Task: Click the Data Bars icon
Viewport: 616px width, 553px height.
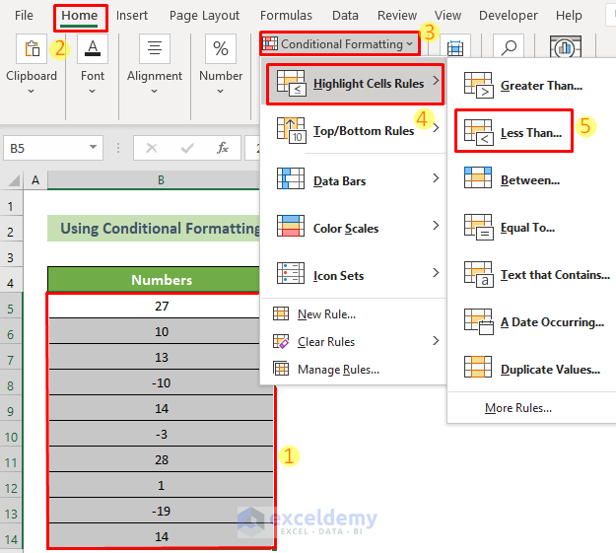Action: pos(291,178)
